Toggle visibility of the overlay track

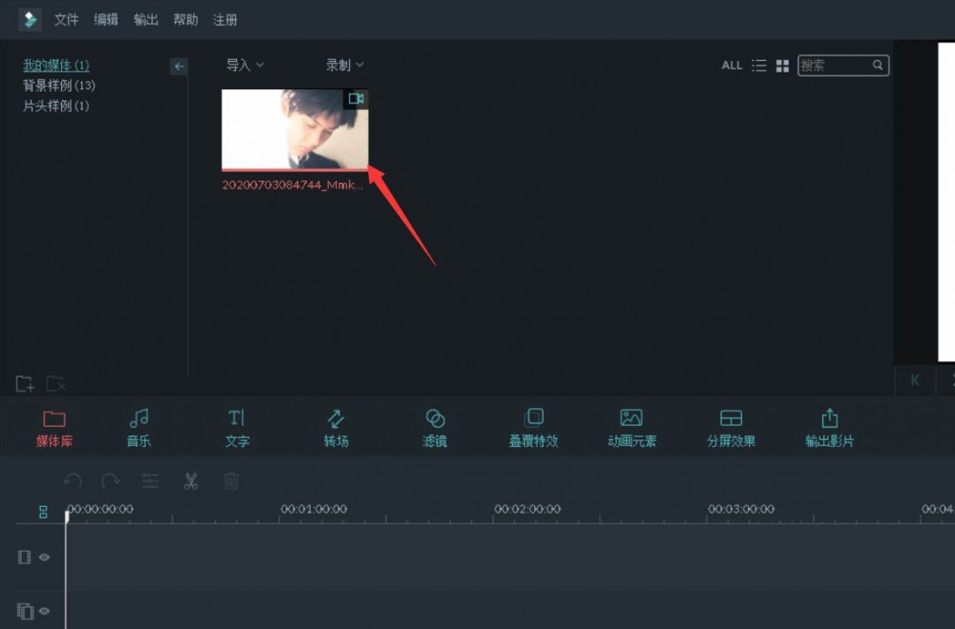(43, 610)
